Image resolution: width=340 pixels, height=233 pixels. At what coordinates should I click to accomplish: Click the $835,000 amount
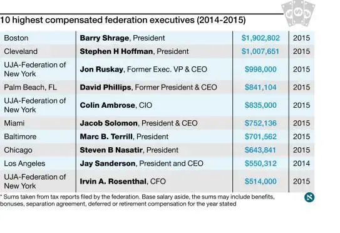click(260, 105)
